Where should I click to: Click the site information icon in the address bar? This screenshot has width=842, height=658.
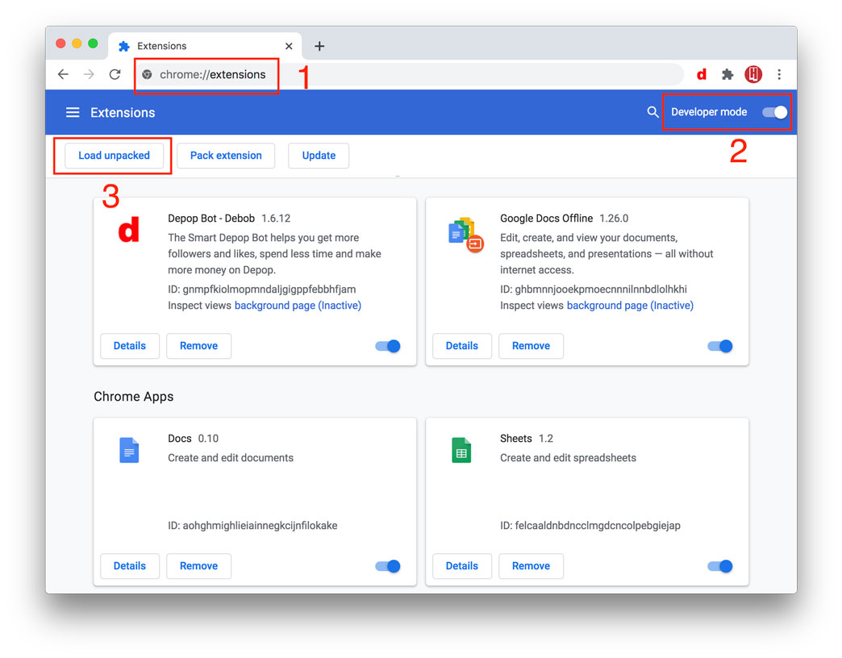pos(147,74)
